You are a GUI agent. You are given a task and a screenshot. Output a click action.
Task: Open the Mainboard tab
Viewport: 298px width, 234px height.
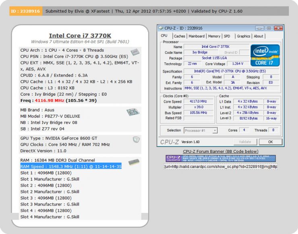click(x=197, y=36)
